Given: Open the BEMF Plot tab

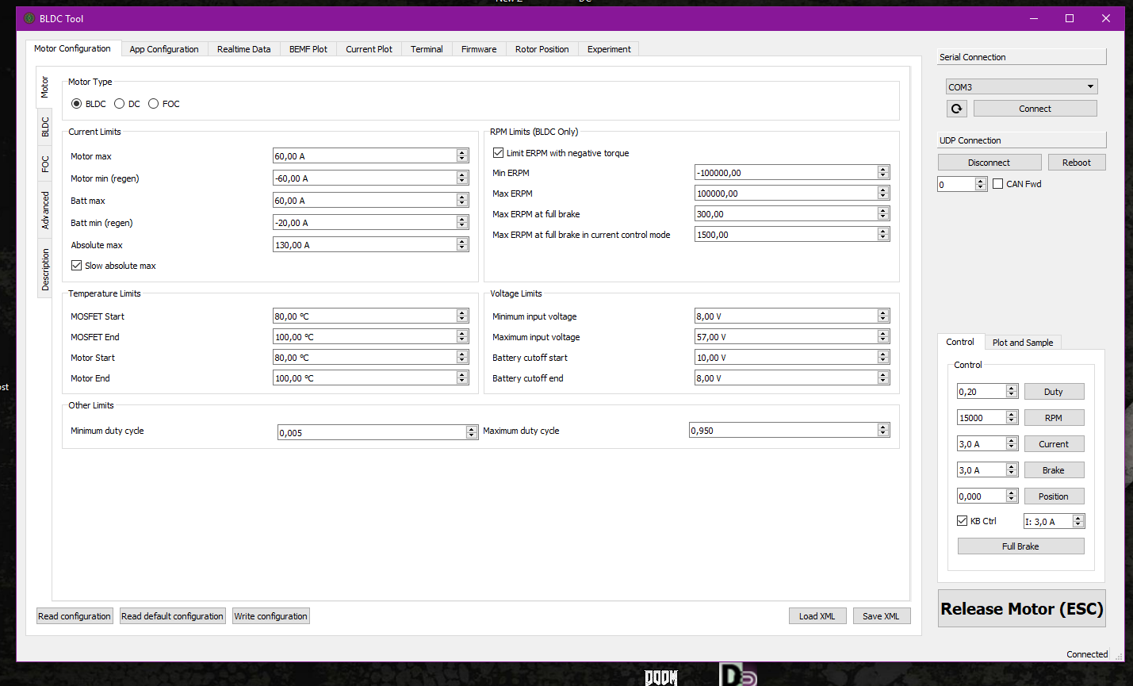Looking at the screenshot, I should coord(308,49).
